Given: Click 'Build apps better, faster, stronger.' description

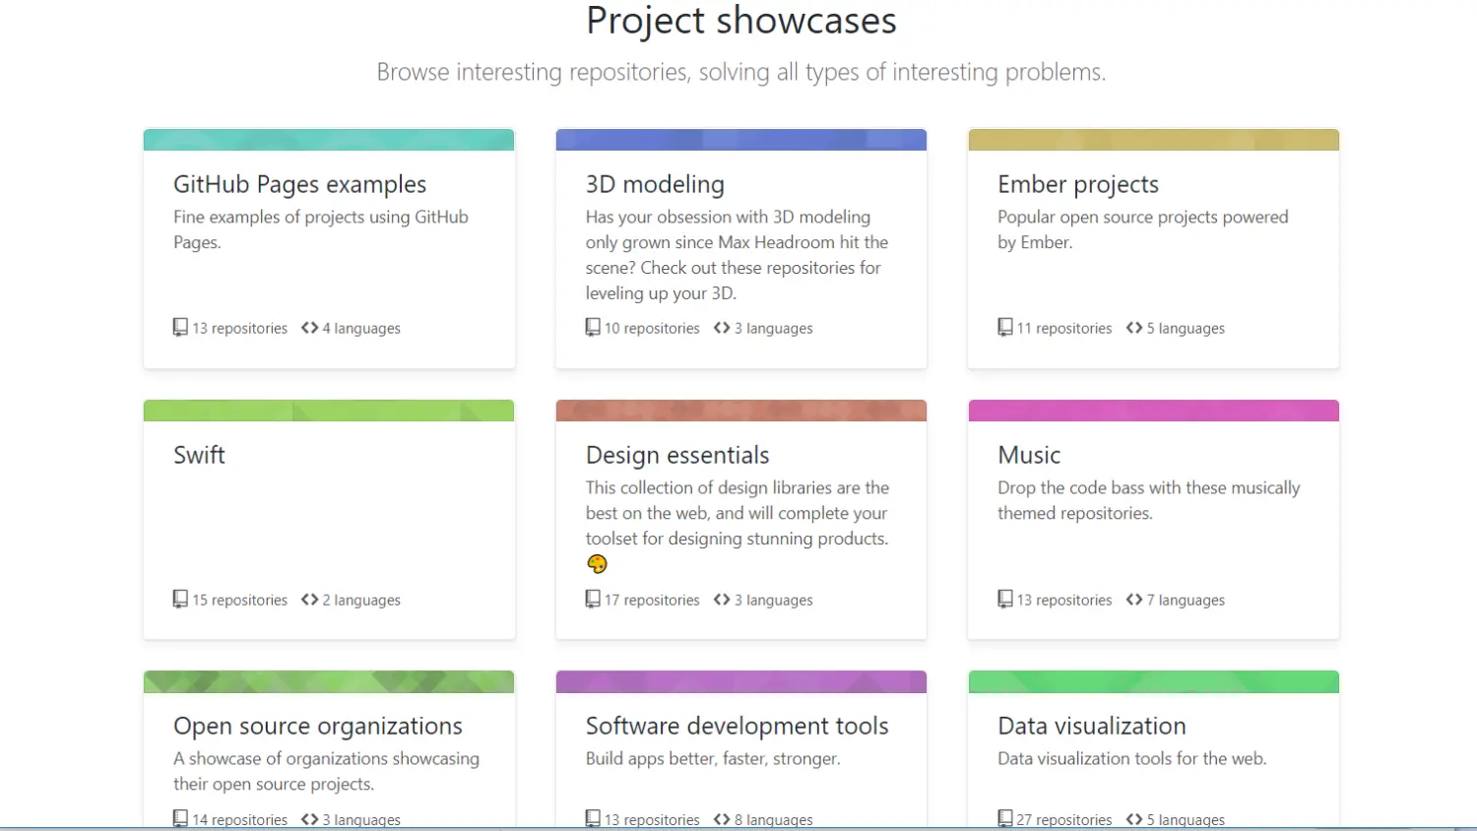Looking at the screenshot, I should (713, 758).
